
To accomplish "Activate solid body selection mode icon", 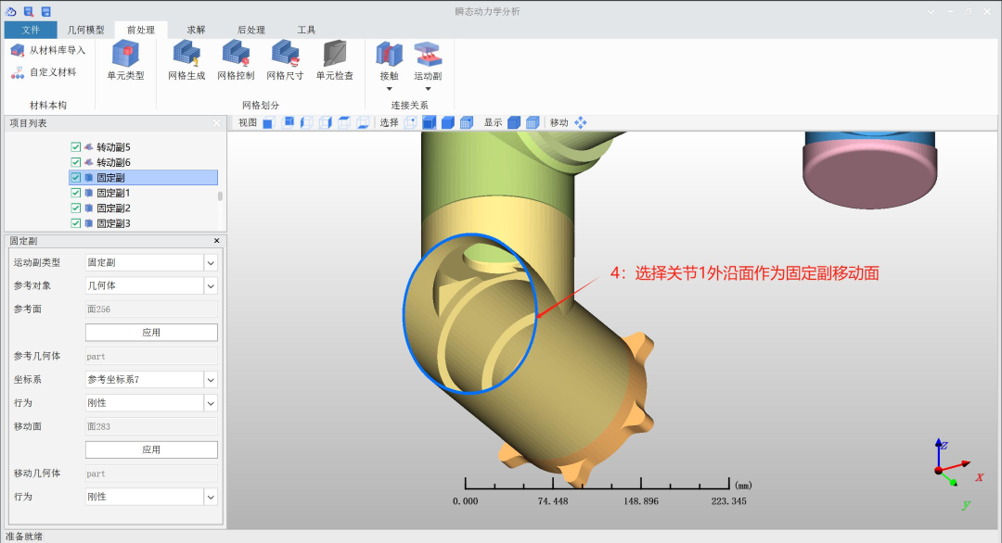I will pos(448,122).
